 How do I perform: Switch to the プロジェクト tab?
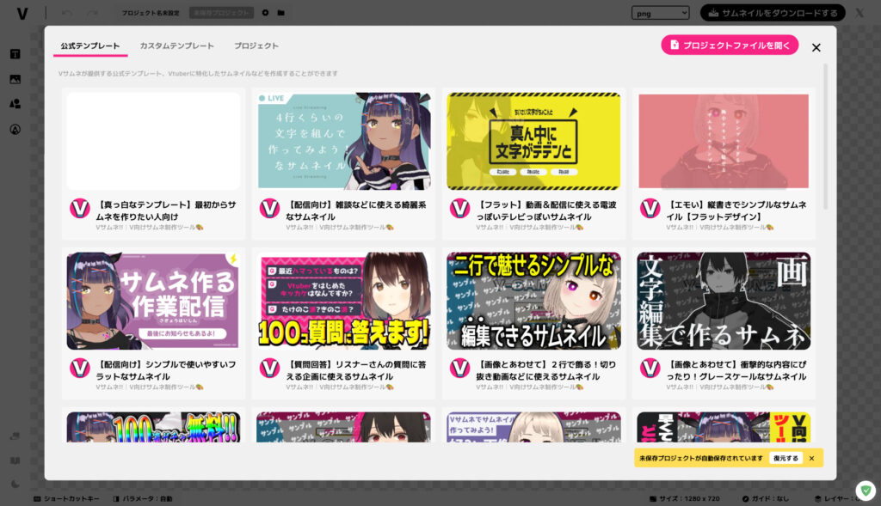256,46
